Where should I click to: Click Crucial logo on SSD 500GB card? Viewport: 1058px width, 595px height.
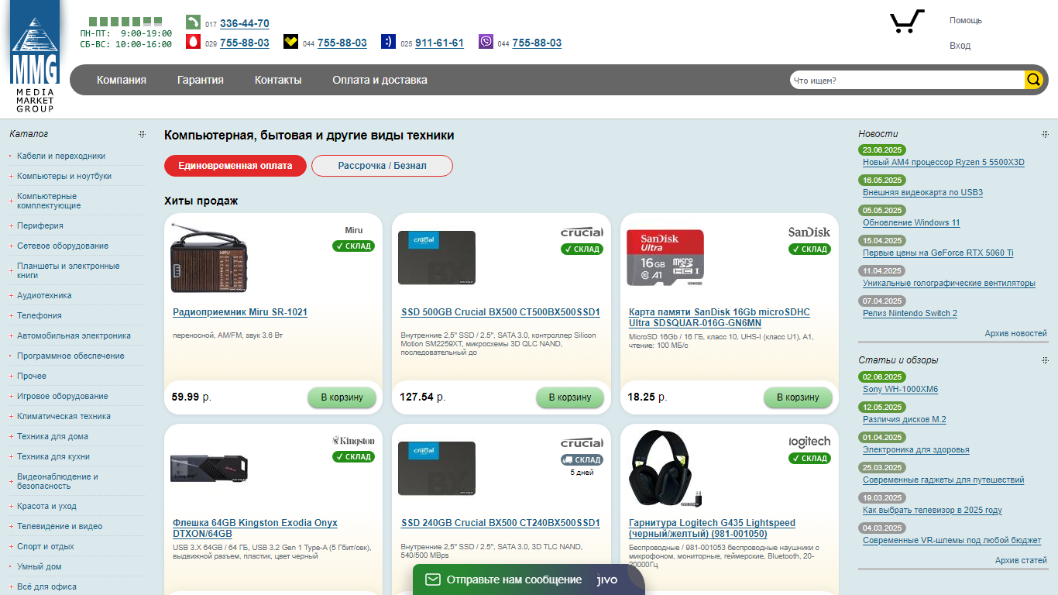[x=582, y=232]
